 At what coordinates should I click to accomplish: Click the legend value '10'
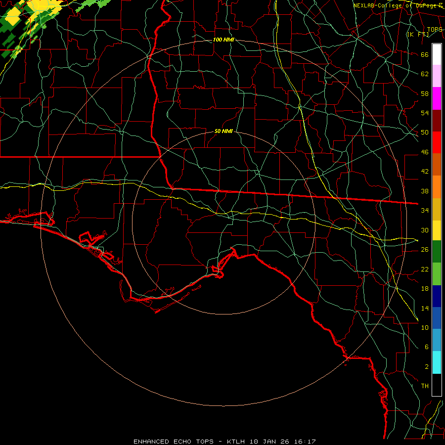pyautogui.click(x=425, y=328)
